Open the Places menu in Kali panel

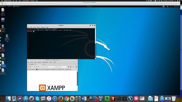point(9,6)
